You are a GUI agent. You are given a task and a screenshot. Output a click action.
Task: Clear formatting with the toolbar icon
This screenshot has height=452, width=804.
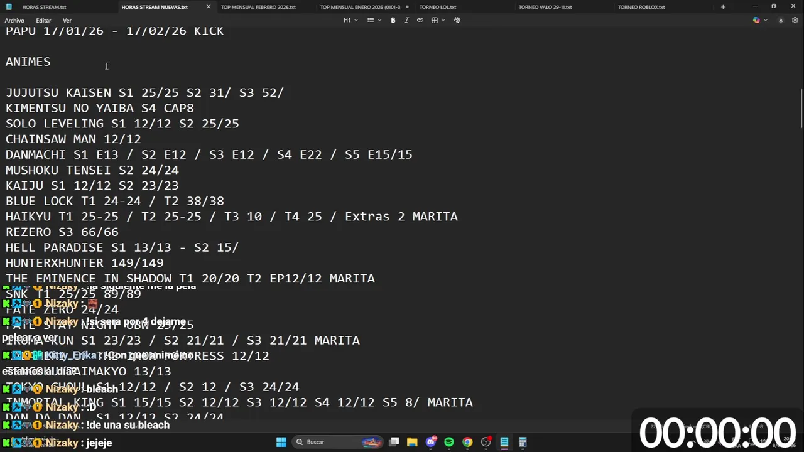[457, 20]
